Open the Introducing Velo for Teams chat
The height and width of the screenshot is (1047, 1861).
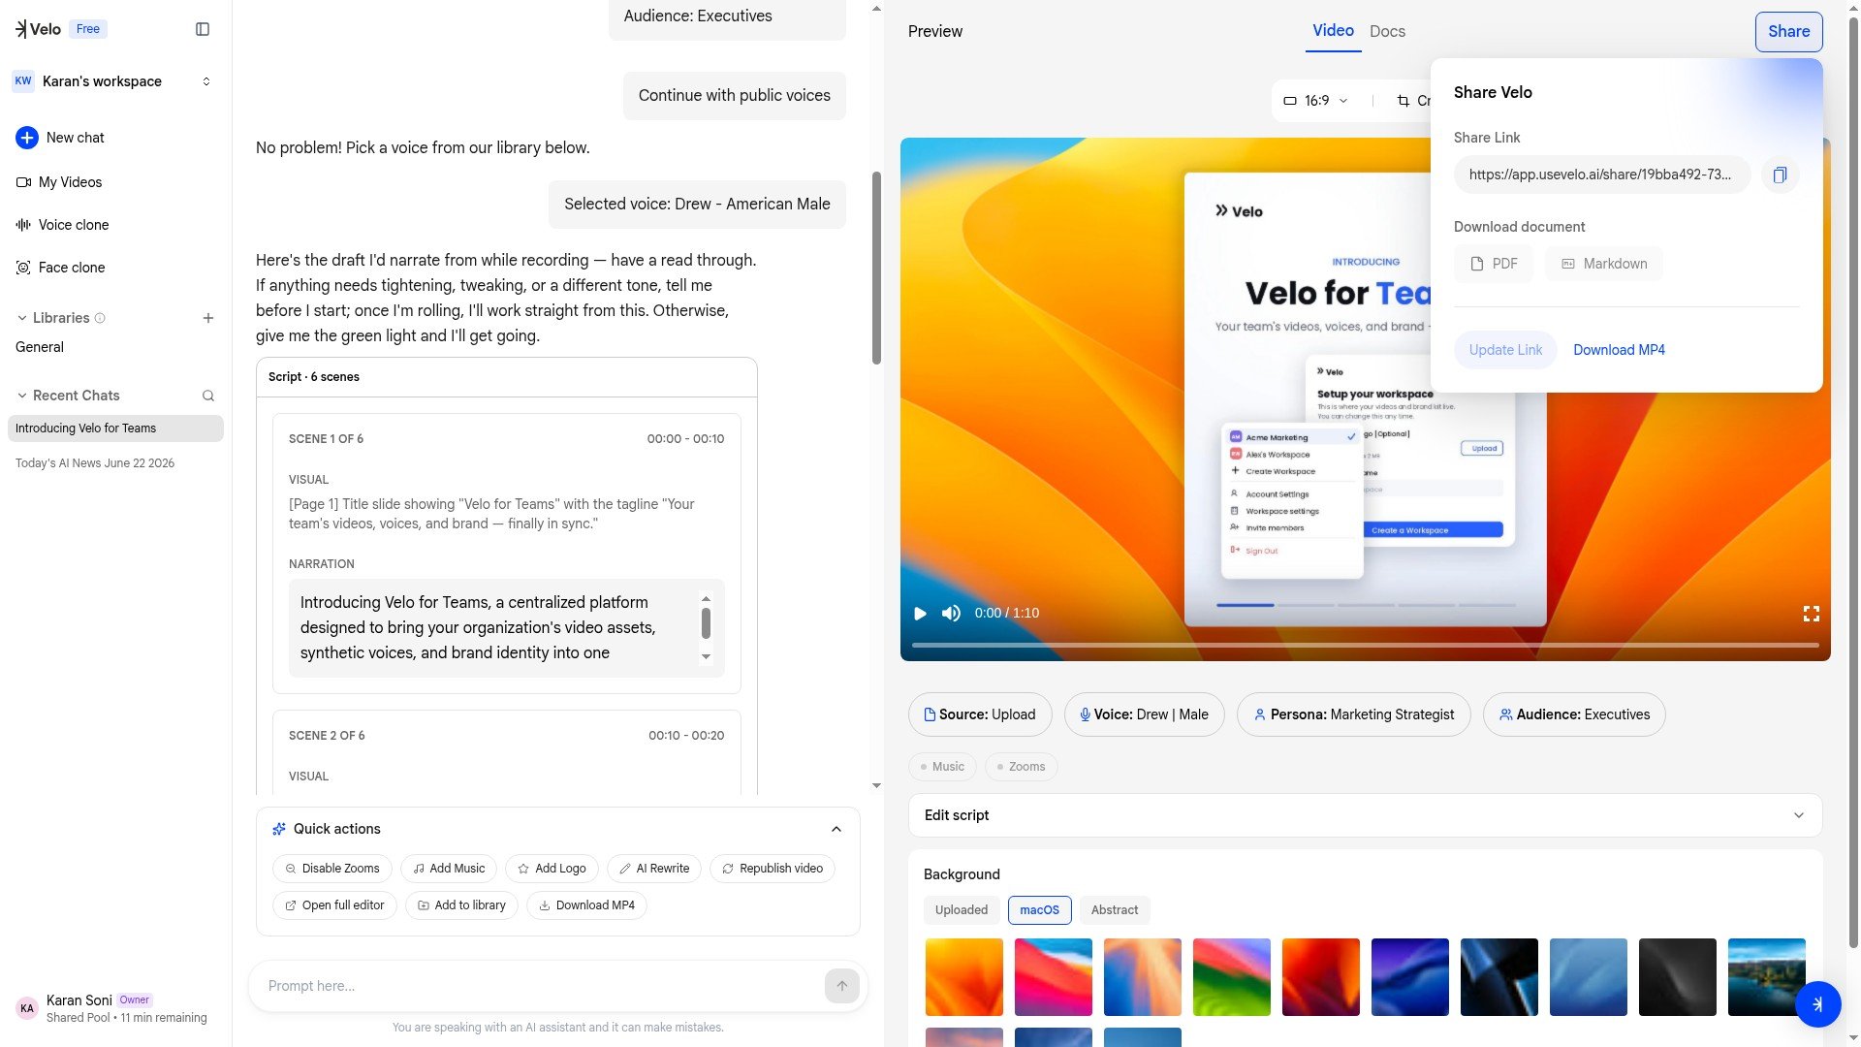point(115,428)
